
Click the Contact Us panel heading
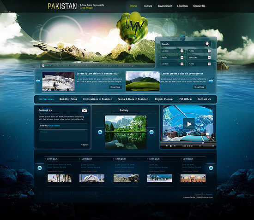(45, 110)
